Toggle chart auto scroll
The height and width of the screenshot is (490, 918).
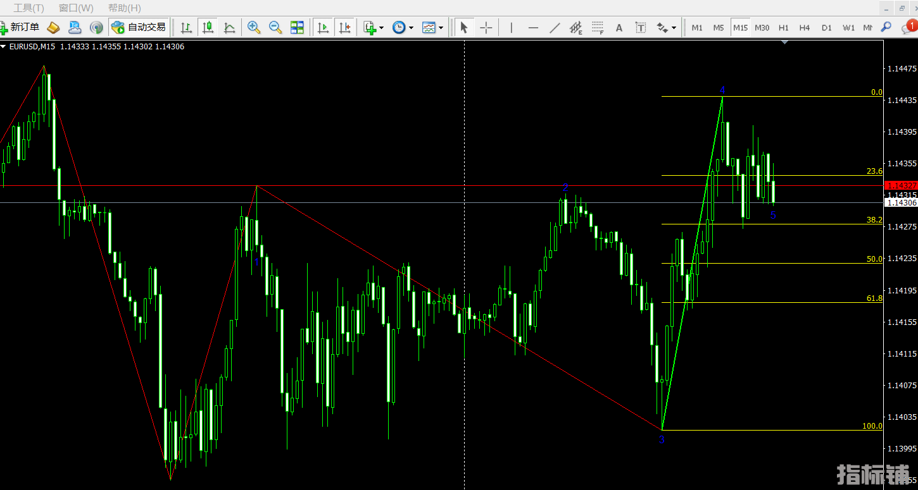tap(323, 27)
